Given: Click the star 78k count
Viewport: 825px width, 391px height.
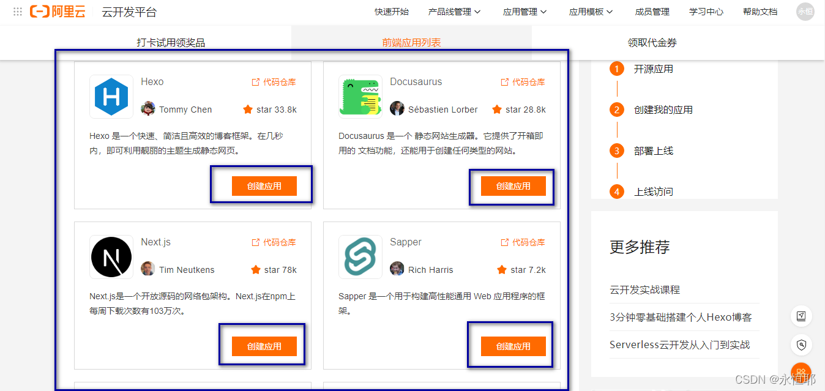Looking at the screenshot, I should 281,270.
